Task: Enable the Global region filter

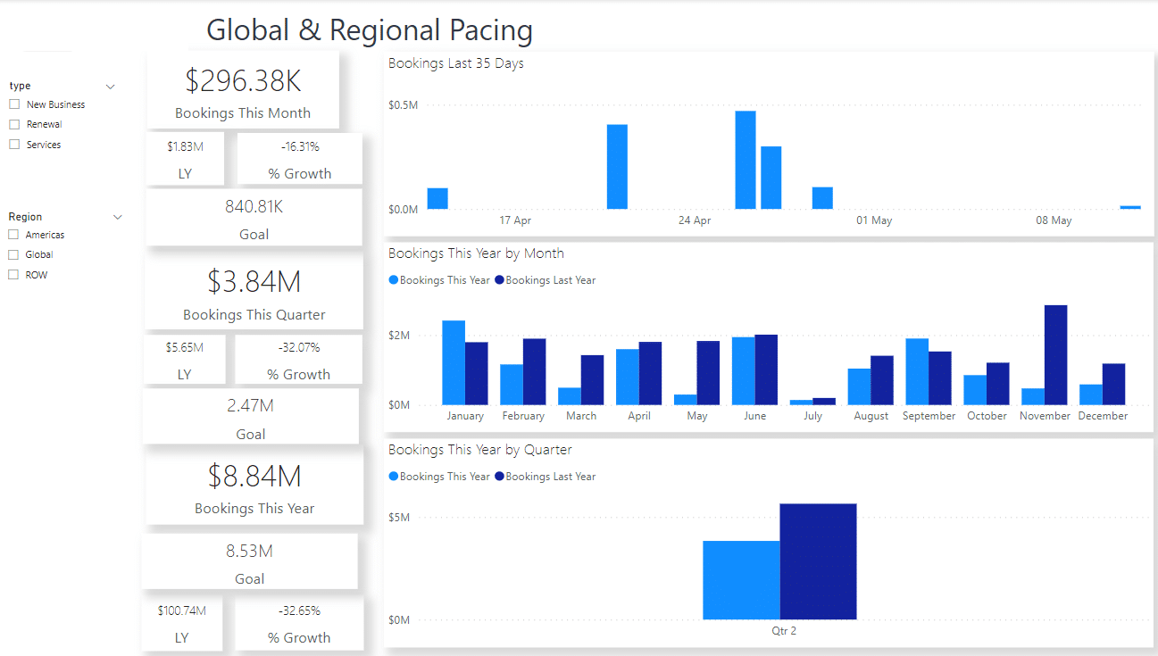Action: pos(14,253)
